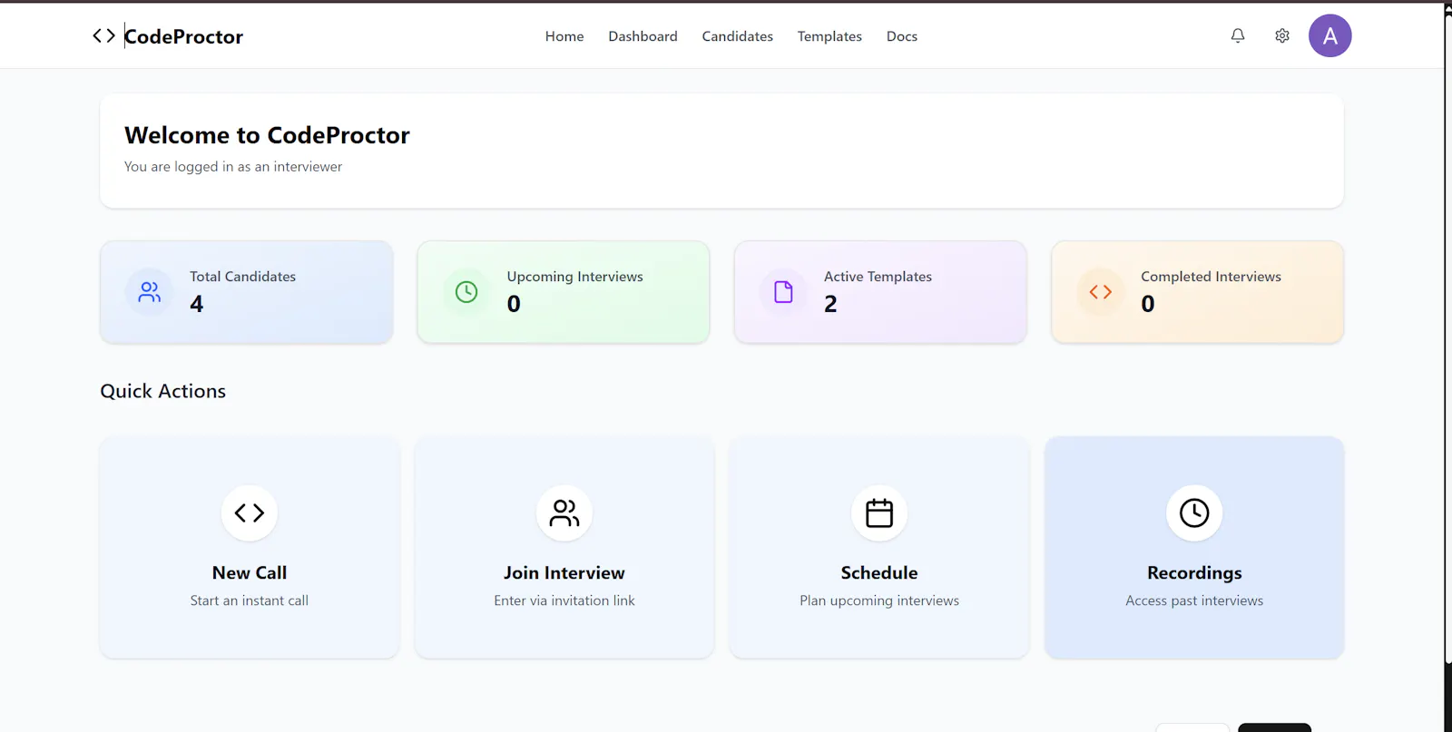Start a New Call from its title

250,573
